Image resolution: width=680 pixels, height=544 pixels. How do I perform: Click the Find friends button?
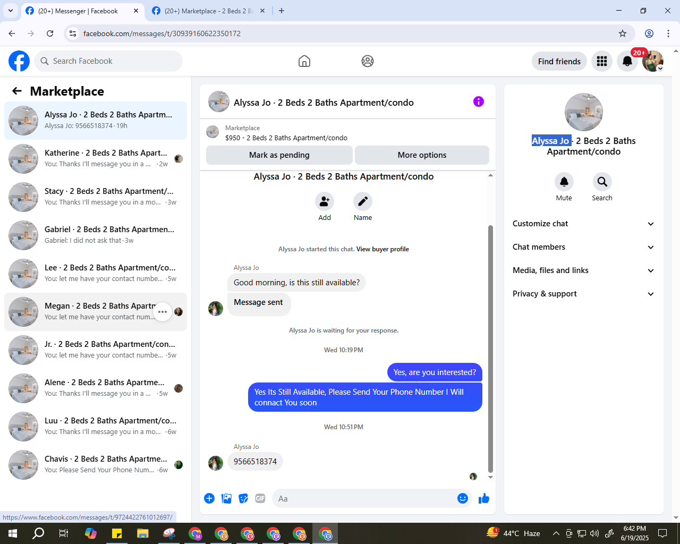pos(559,61)
